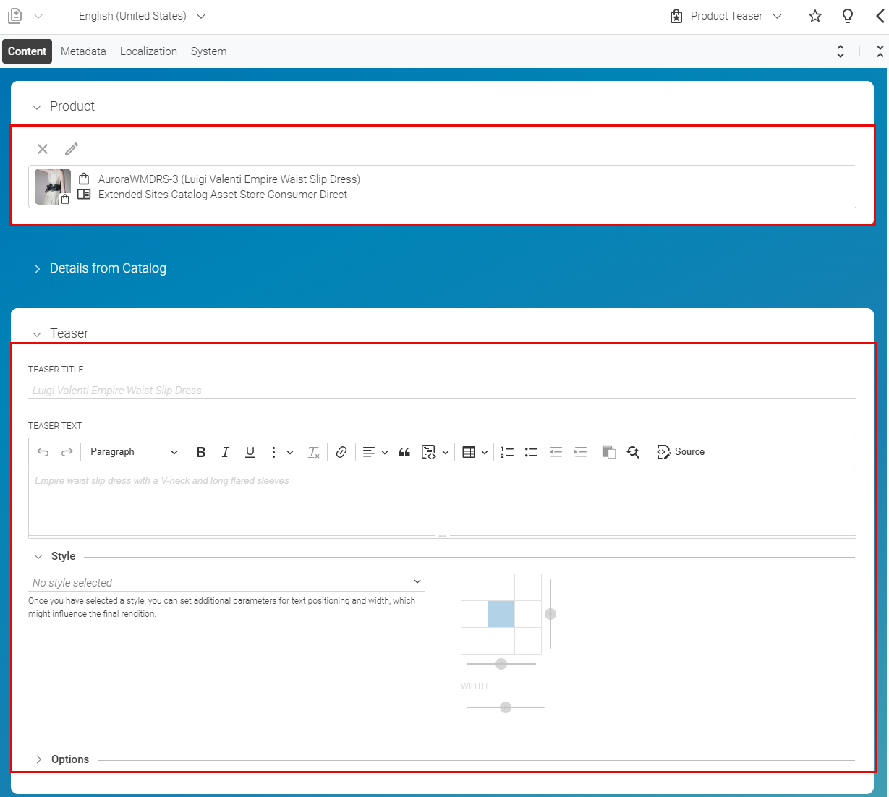889x797 pixels.
Task: Increase indent in teaser text
Action: coord(580,452)
